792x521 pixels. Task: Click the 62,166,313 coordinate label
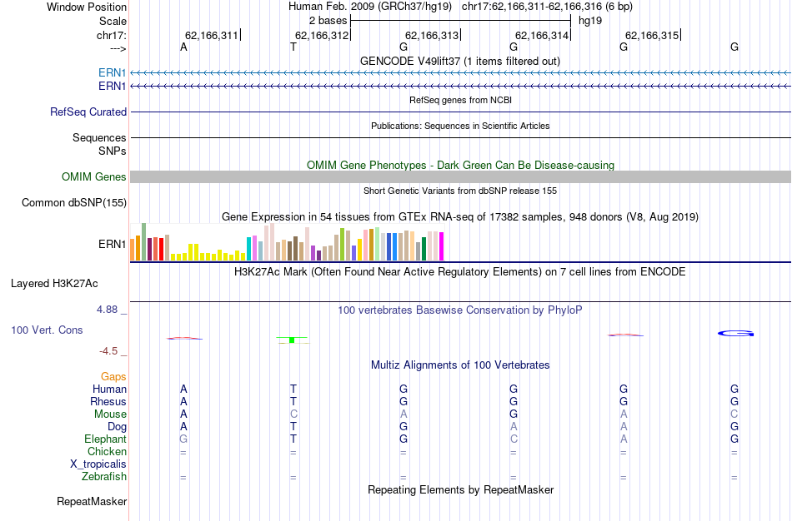click(x=432, y=35)
